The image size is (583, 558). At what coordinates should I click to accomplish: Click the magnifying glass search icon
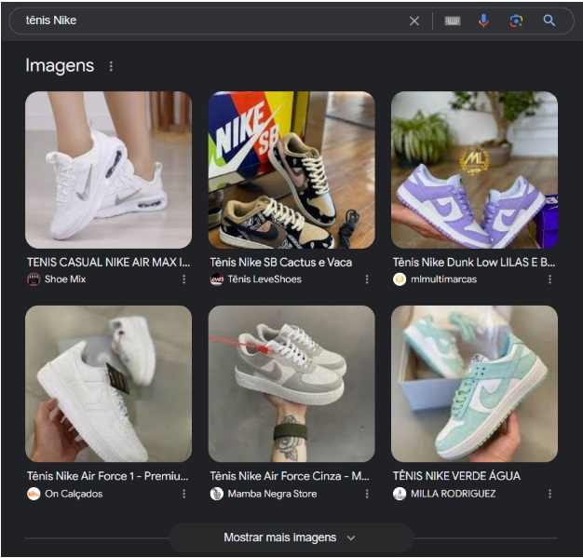point(549,20)
